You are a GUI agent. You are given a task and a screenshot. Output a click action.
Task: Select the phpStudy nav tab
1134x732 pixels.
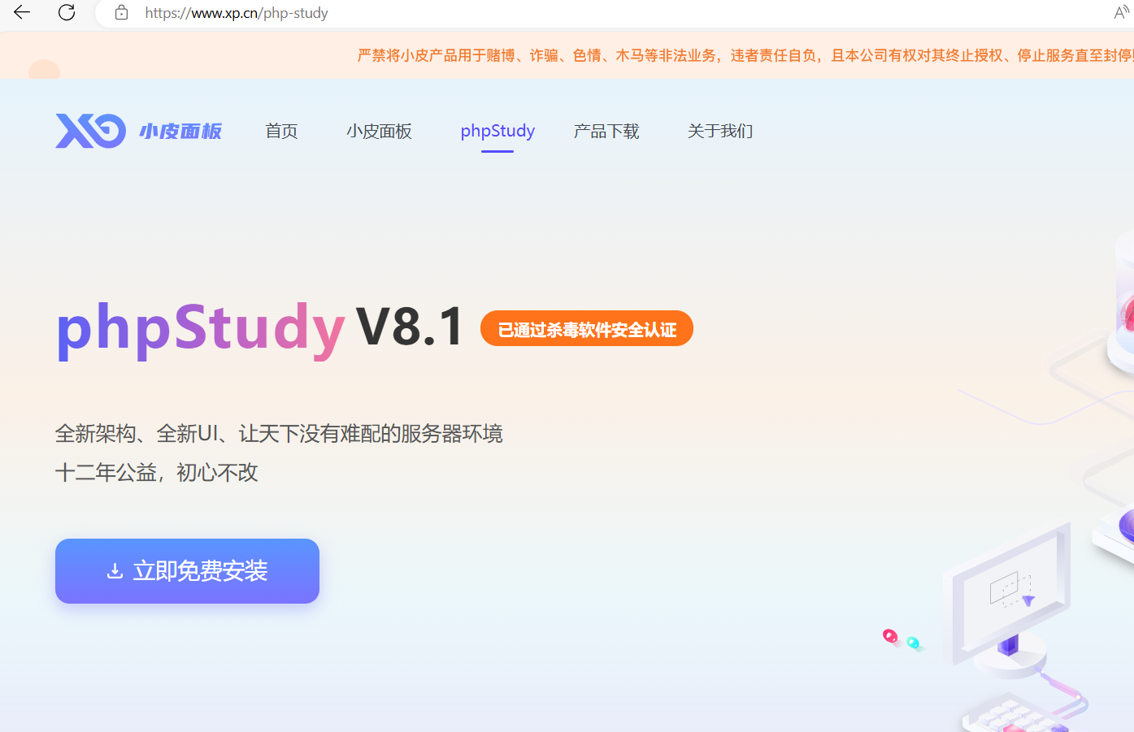click(x=497, y=131)
